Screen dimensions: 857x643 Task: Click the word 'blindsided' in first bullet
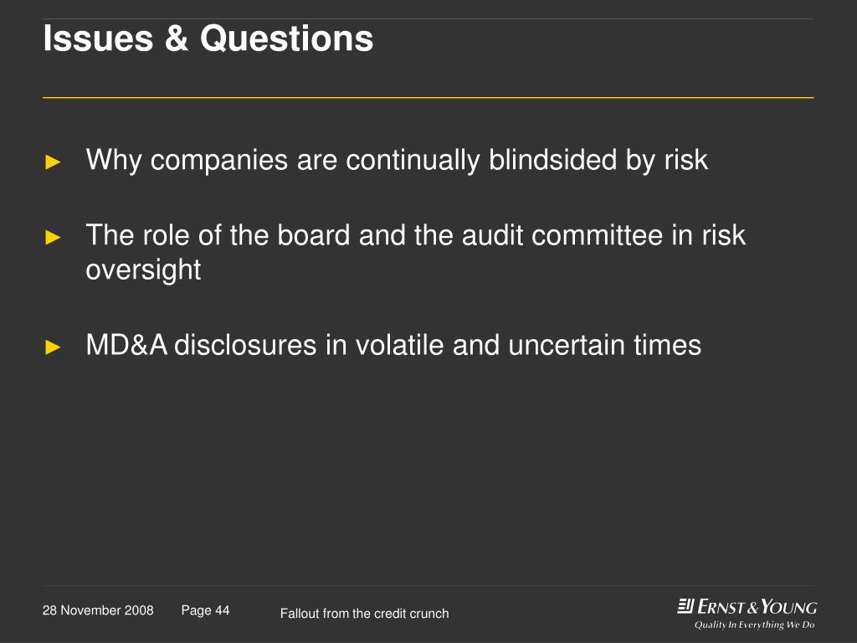[x=552, y=160]
